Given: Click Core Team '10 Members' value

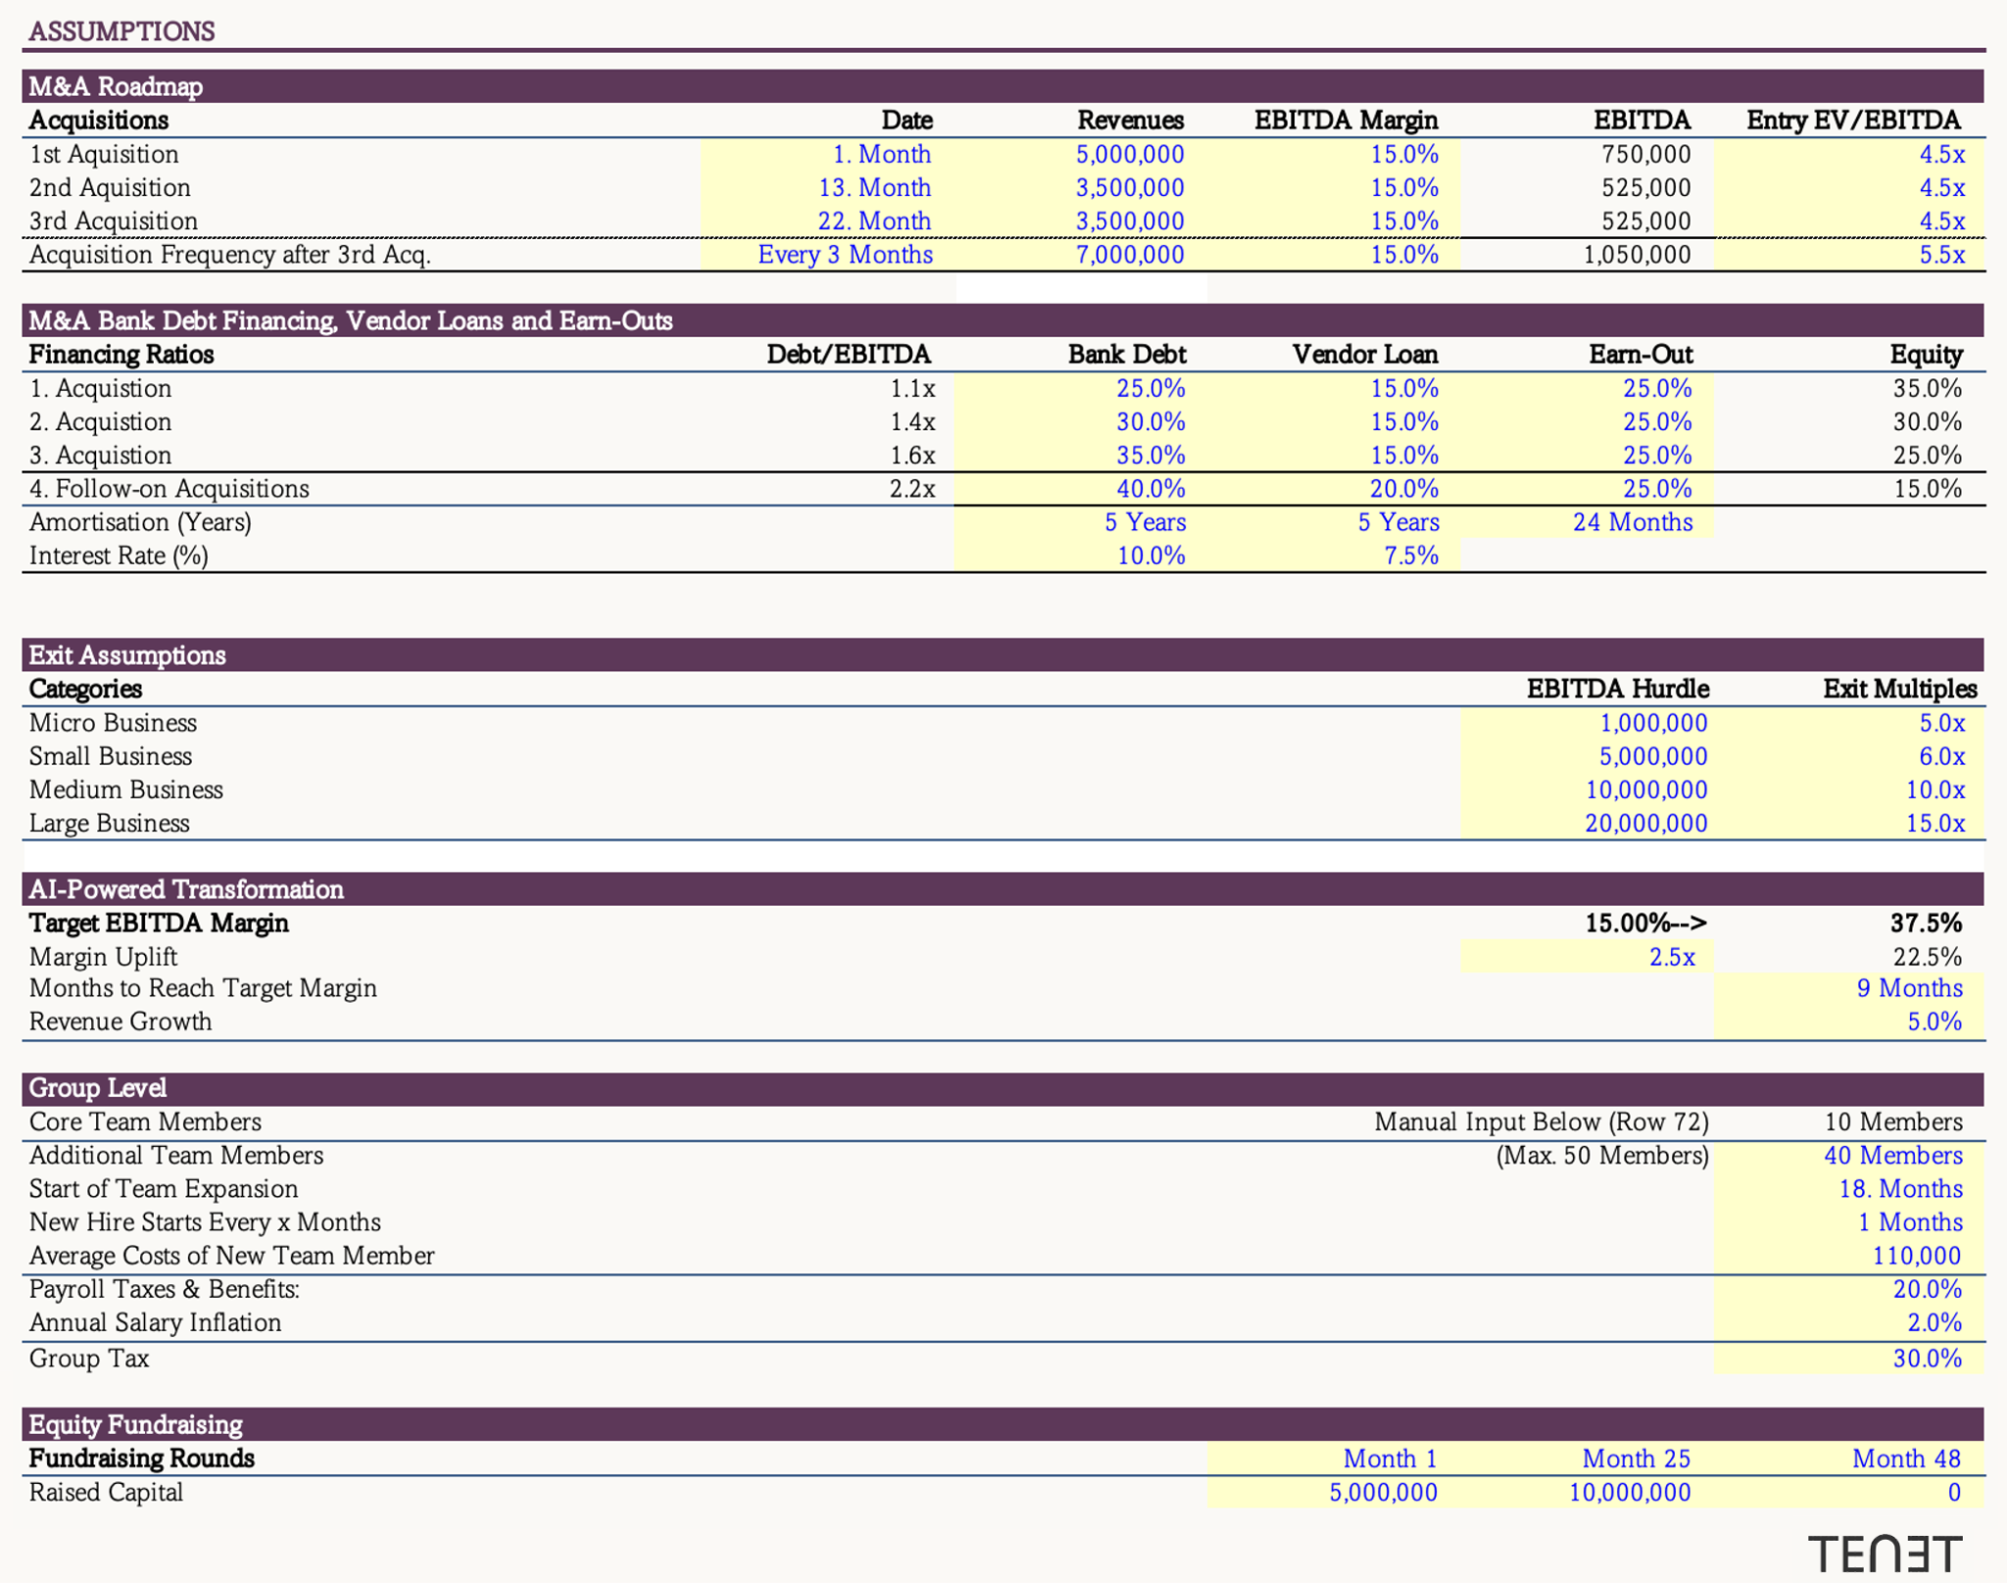Looking at the screenshot, I should [x=1893, y=1122].
